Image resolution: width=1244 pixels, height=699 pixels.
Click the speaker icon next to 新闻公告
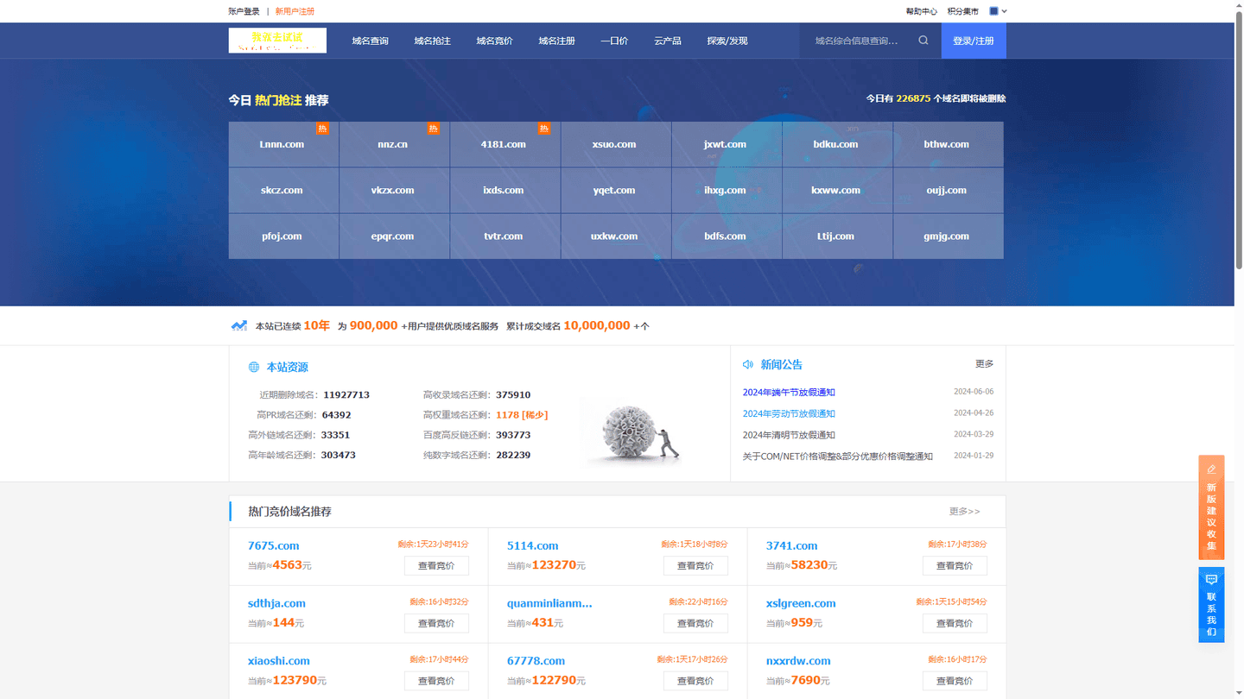coord(748,364)
